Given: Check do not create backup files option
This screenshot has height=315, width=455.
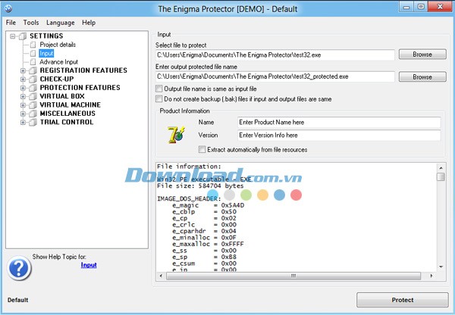Looking at the screenshot, I should (158, 98).
